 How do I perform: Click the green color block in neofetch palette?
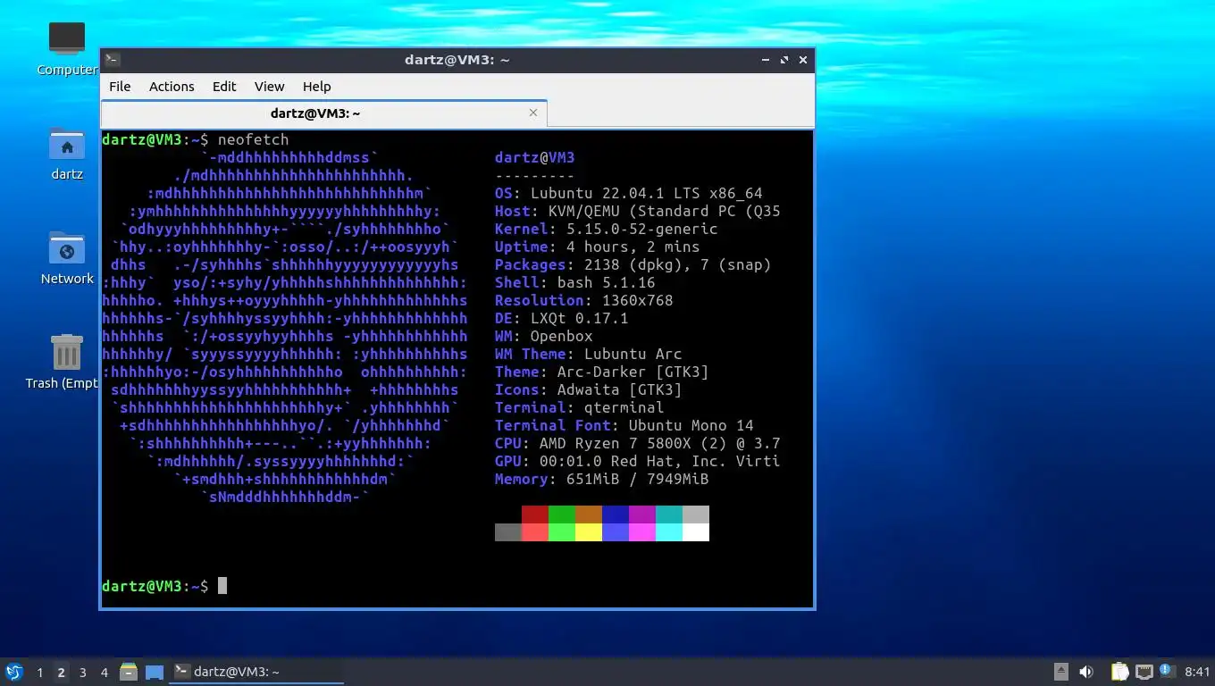(562, 514)
